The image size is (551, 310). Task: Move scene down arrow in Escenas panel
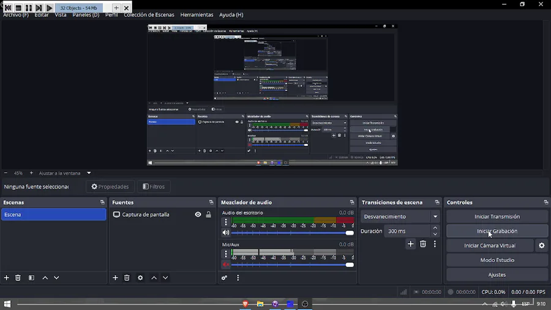[56, 278]
